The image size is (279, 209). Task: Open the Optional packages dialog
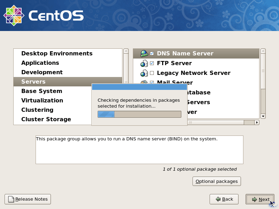point(217,181)
